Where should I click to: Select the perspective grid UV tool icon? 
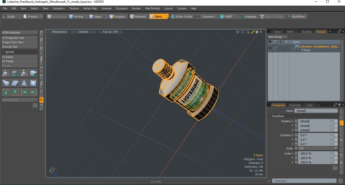[24, 83]
